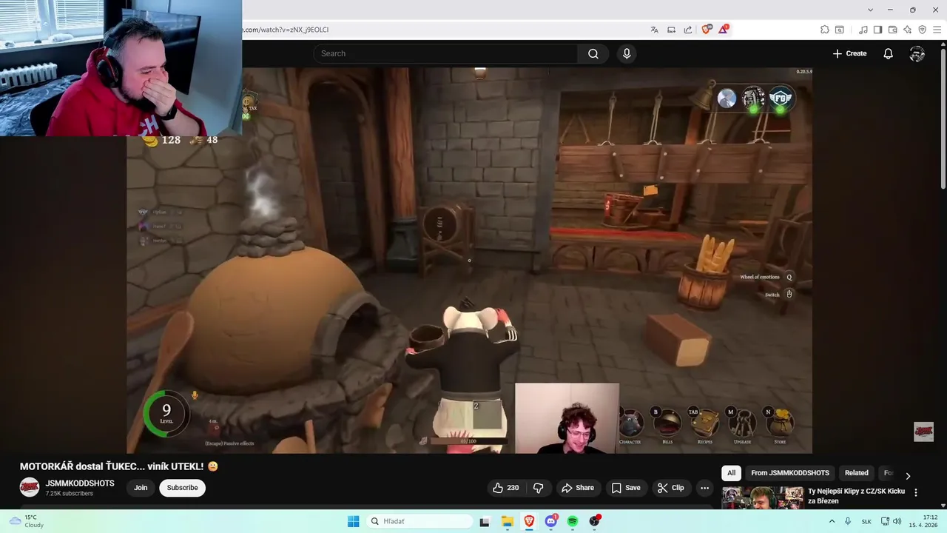
Task: Start YouTube voice search with microphone
Action: pyautogui.click(x=627, y=53)
